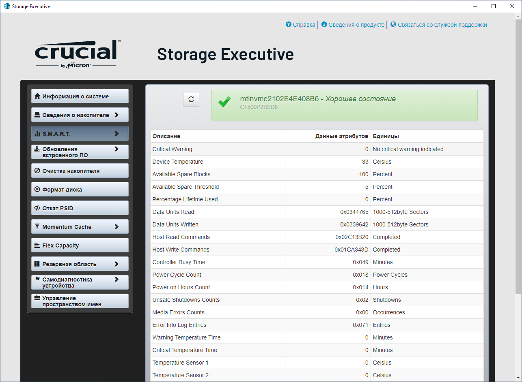Click the flag icon of Самодиагностика устройства
Viewport: 522px width, 382px height.
37,279
